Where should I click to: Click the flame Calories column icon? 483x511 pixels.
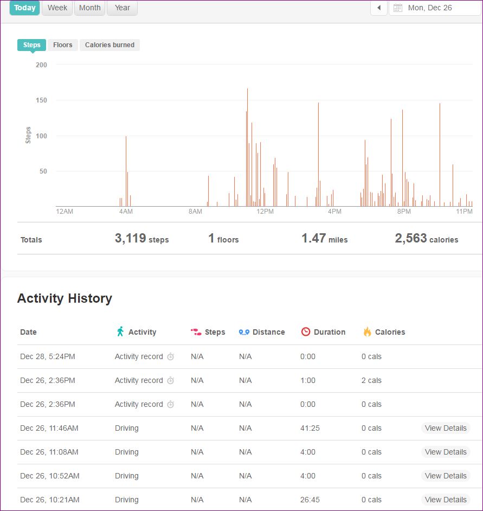point(367,332)
